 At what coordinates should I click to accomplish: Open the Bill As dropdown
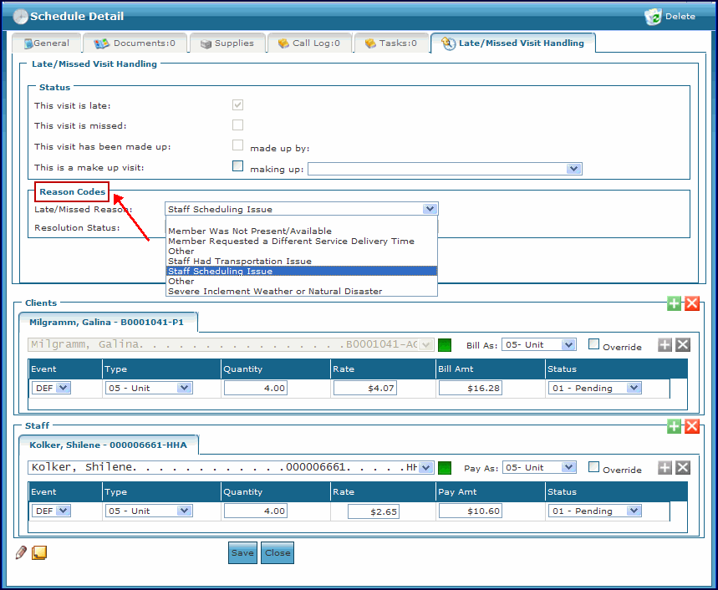(x=539, y=345)
